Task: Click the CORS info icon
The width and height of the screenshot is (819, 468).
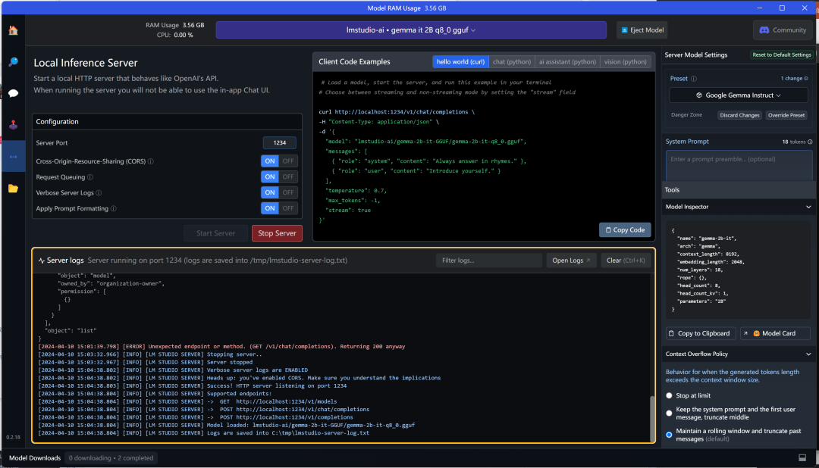Action: point(151,161)
